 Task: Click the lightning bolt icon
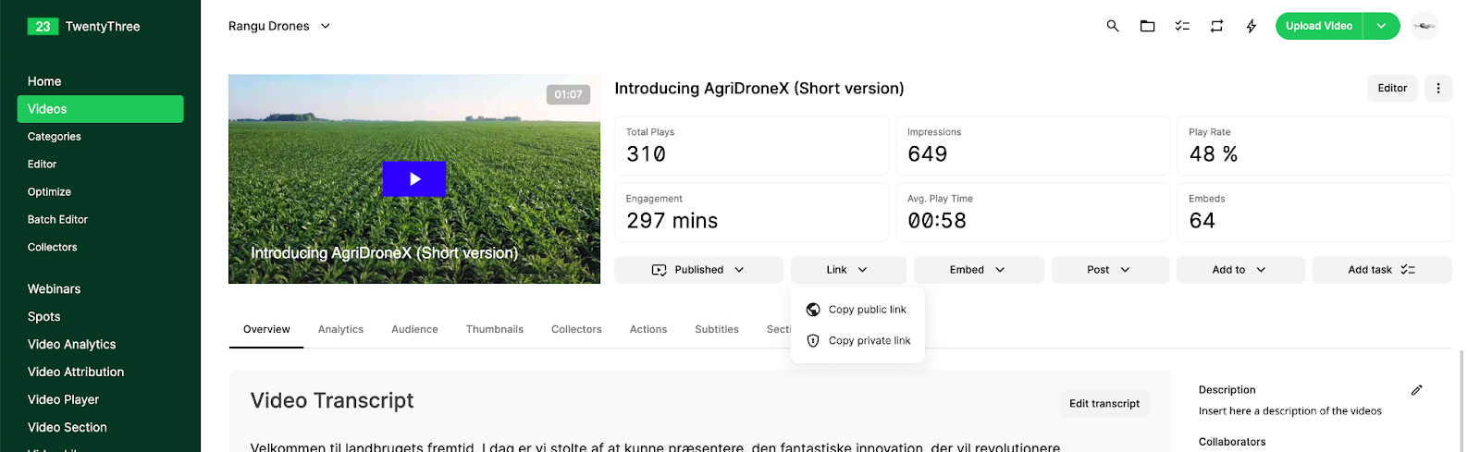1252,26
